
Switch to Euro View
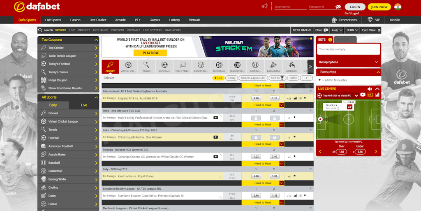(371, 30)
